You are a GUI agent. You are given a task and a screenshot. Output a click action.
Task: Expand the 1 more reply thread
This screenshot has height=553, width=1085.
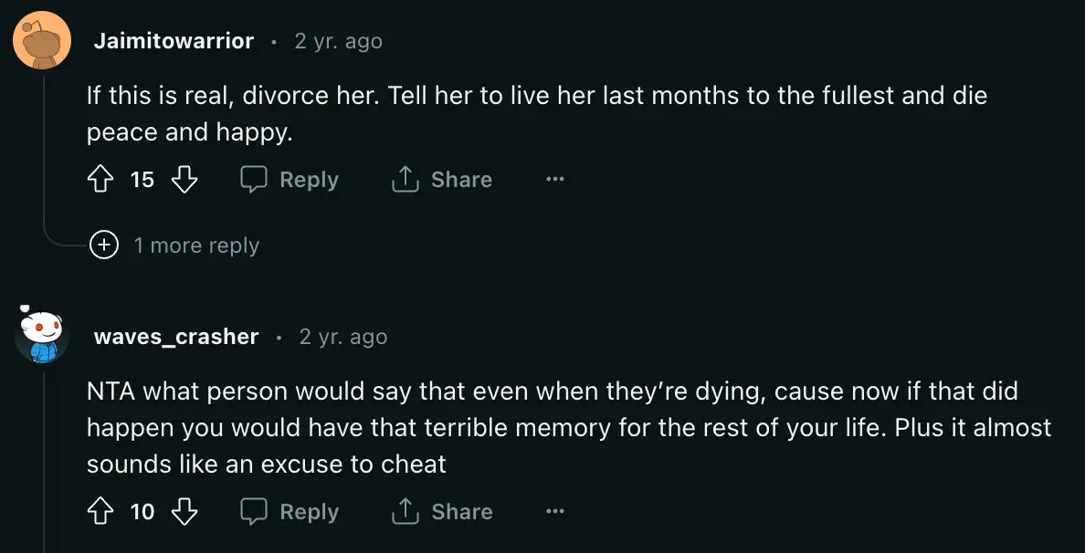pos(197,245)
